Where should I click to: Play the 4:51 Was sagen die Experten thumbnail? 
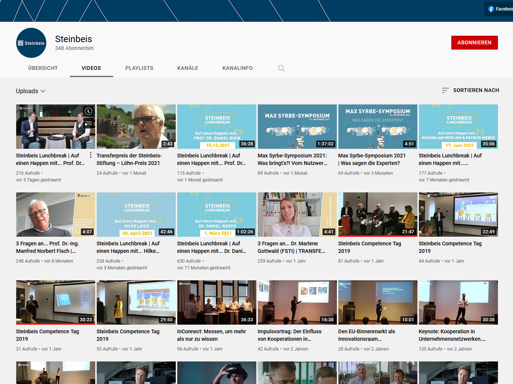[x=378, y=127]
